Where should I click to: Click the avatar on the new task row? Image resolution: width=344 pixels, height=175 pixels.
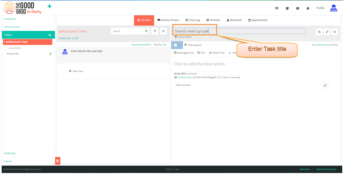point(65,52)
